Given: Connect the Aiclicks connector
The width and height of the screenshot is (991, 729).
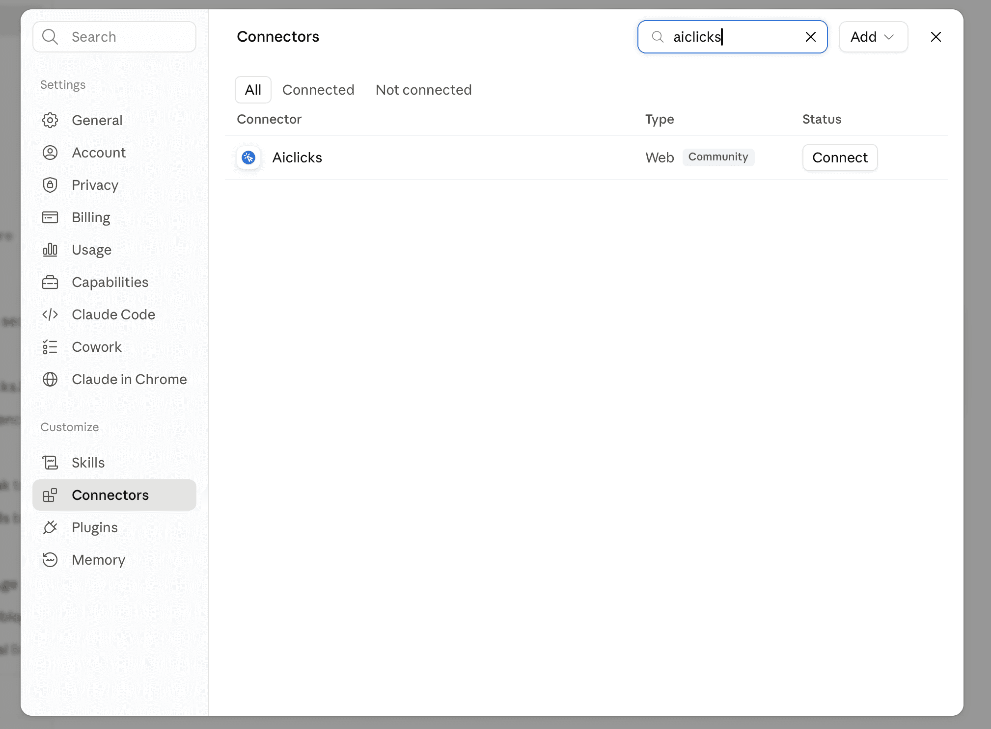Looking at the screenshot, I should coord(840,157).
